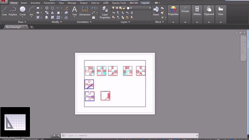The height and width of the screenshot is (140, 249).
Task: Expand the View panel
Action: point(221,22)
